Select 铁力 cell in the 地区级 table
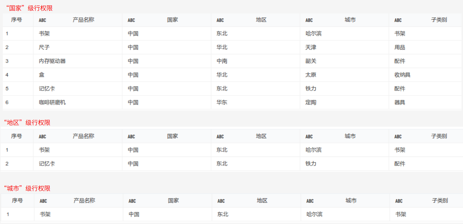The height and width of the screenshot is (224, 463). [x=311, y=164]
